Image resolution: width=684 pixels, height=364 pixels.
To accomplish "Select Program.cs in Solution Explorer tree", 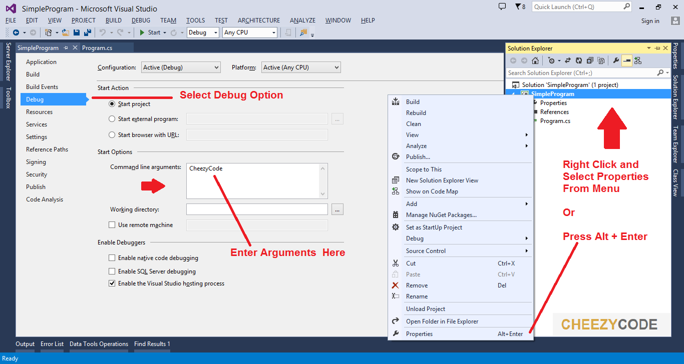I will click(x=555, y=121).
